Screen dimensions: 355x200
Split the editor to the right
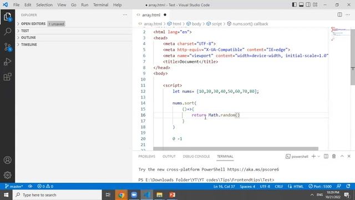339,15
